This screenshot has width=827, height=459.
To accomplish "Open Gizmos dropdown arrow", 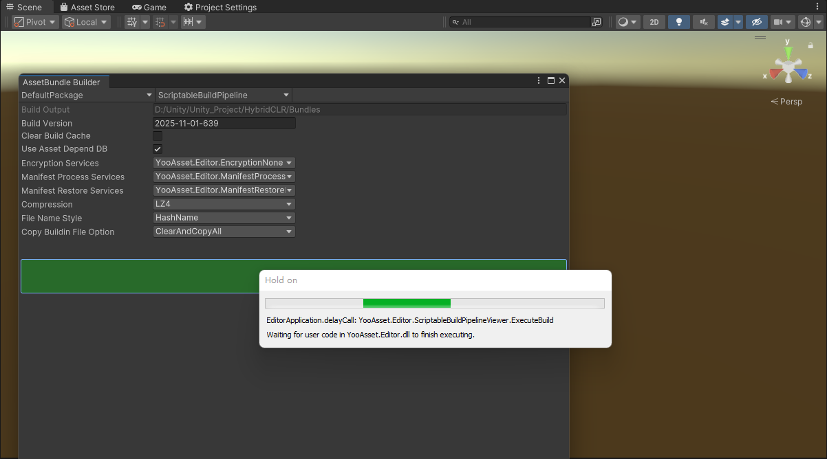I will click(818, 22).
